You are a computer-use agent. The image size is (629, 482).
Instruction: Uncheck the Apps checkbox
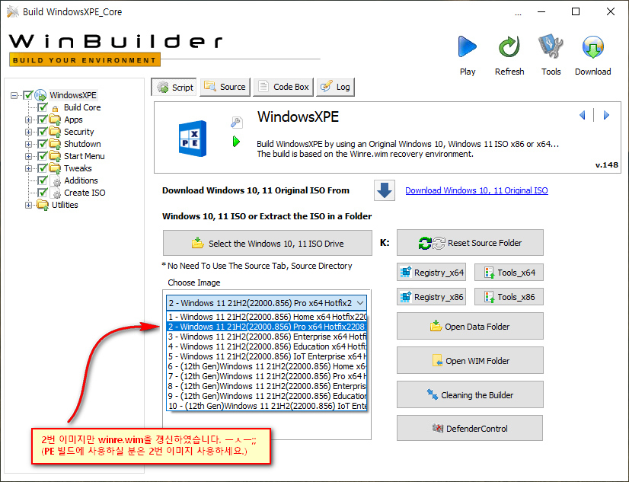pos(43,120)
